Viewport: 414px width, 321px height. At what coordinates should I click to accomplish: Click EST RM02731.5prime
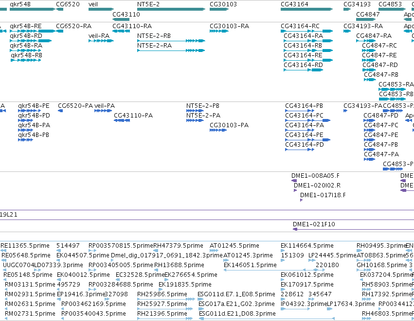(x=6, y=319)
